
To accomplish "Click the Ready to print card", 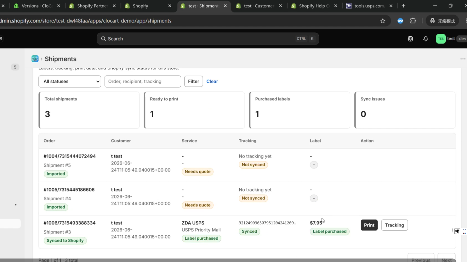I will click(x=194, y=110).
